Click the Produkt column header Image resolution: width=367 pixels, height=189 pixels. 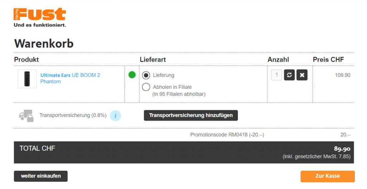coord(27,60)
